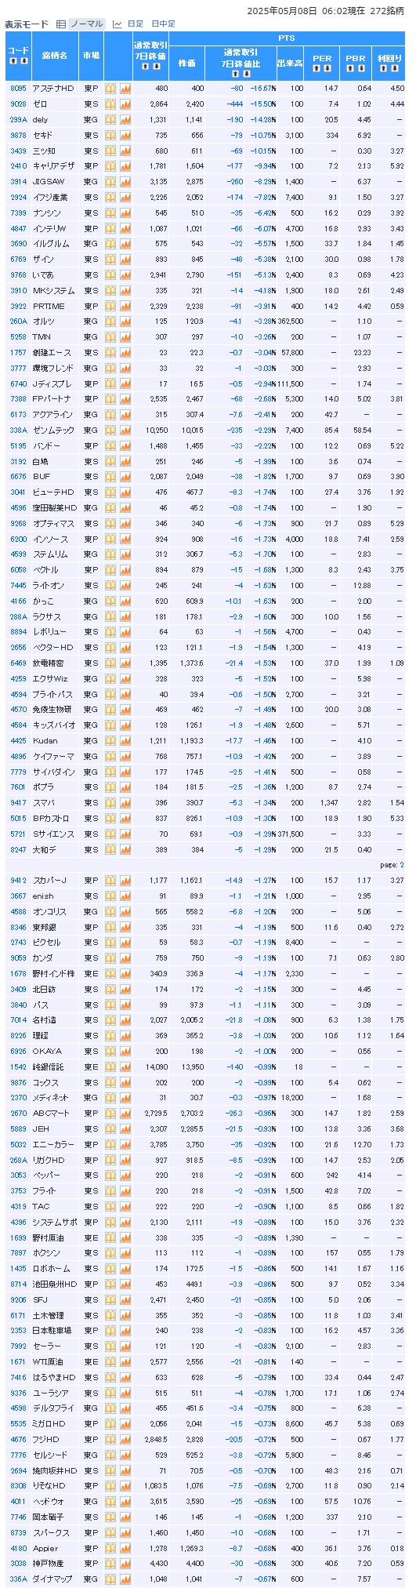Image resolution: width=416 pixels, height=1588 pixels.
Task: Open stock code 2670 link
Action: 18,1114
